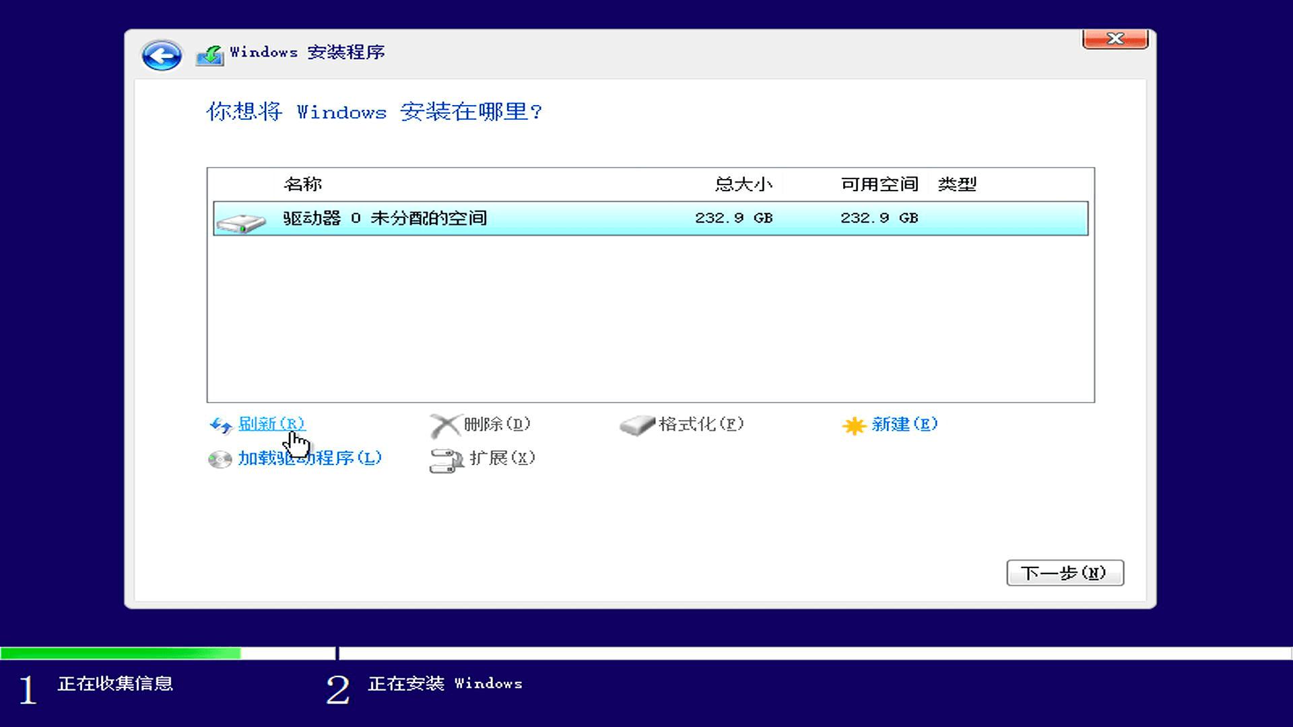The height and width of the screenshot is (727, 1293).
Task: Click the 名称 column header
Action: (302, 184)
